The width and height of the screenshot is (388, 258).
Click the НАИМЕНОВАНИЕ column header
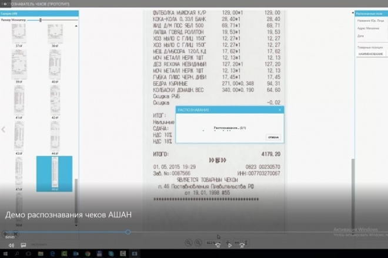click(x=371, y=54)
